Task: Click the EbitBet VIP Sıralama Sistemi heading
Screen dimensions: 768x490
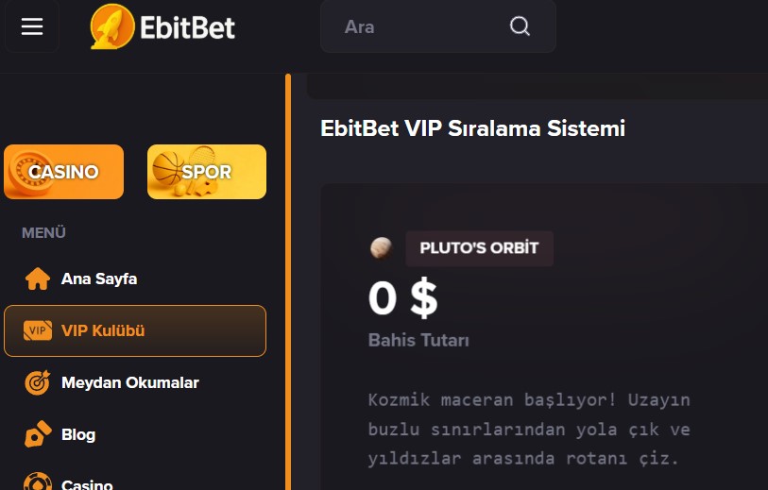Action: [472, 128]
